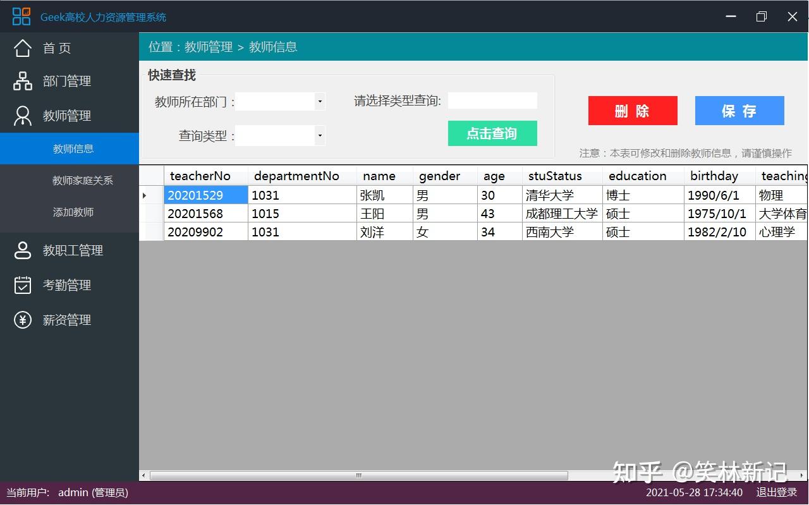Click the 教师管理 person icon
Screen dimensions: 809x505
22,116
